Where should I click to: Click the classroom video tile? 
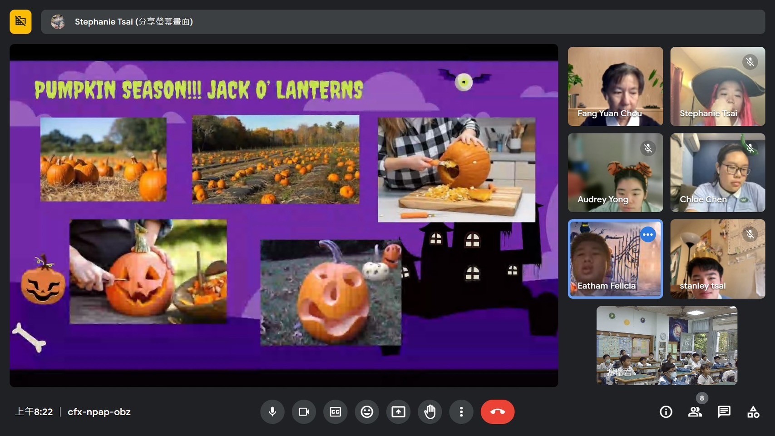(666, 345)
